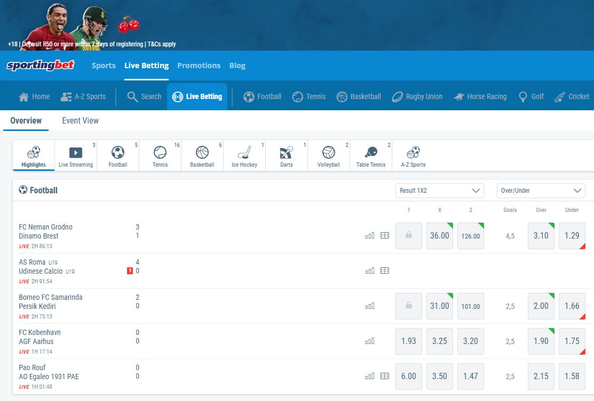Bet draw at 3.25 for Kobenhavn match
Screen dimensions: 594x401
[440, 341]
